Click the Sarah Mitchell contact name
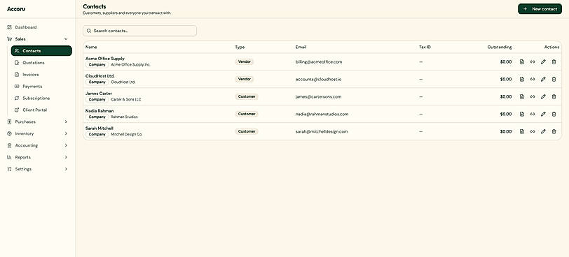 100,128
